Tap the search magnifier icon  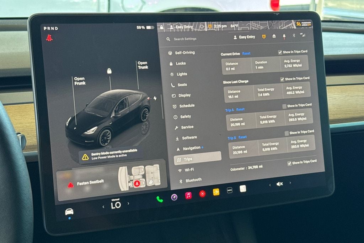168,39
